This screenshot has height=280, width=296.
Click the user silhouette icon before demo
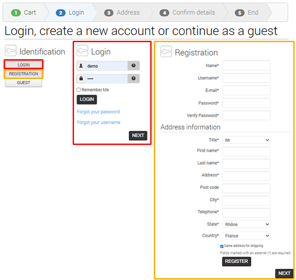(x=81, y=66)
